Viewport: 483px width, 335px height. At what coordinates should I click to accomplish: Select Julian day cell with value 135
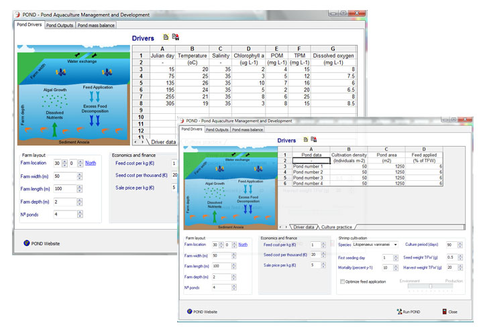(x=162, y=83)
